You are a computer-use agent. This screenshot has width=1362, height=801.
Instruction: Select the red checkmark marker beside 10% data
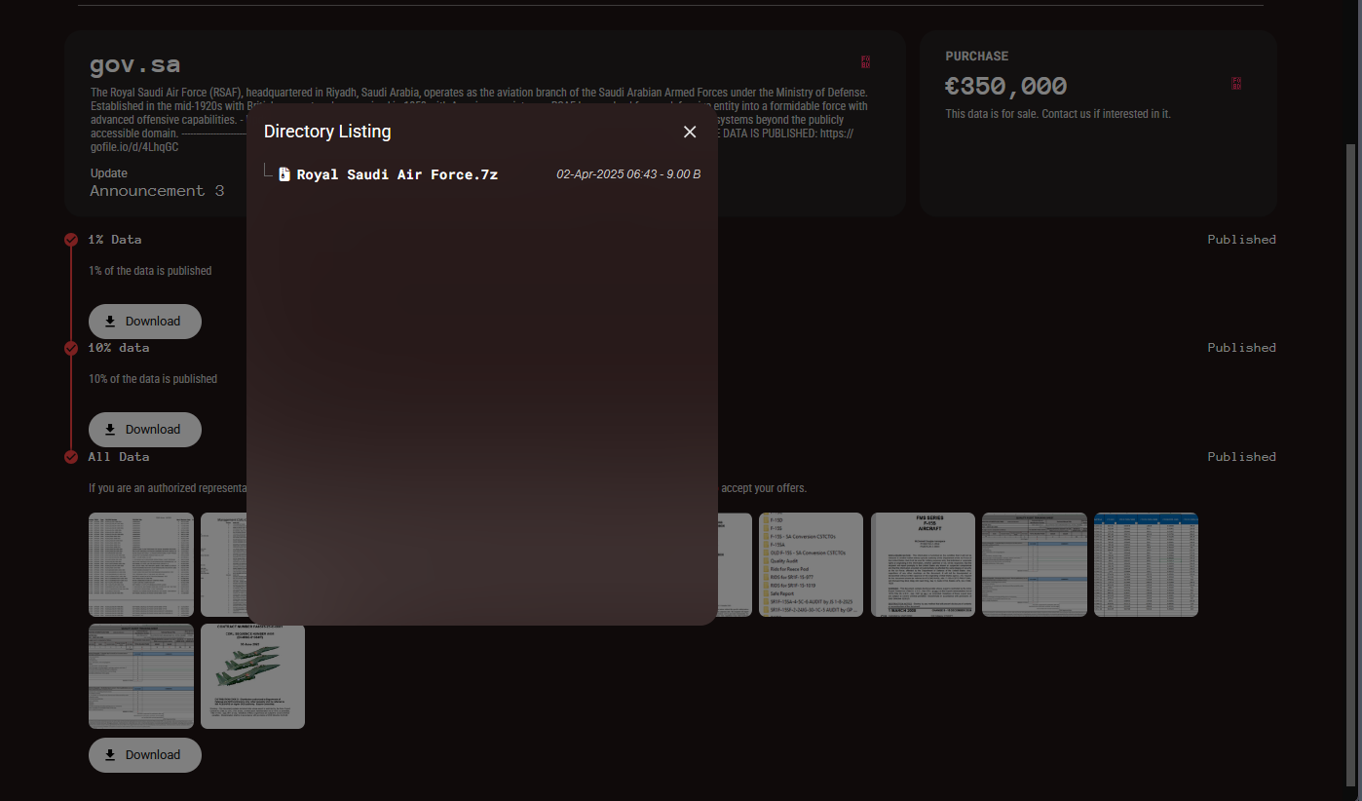(70, 348)
